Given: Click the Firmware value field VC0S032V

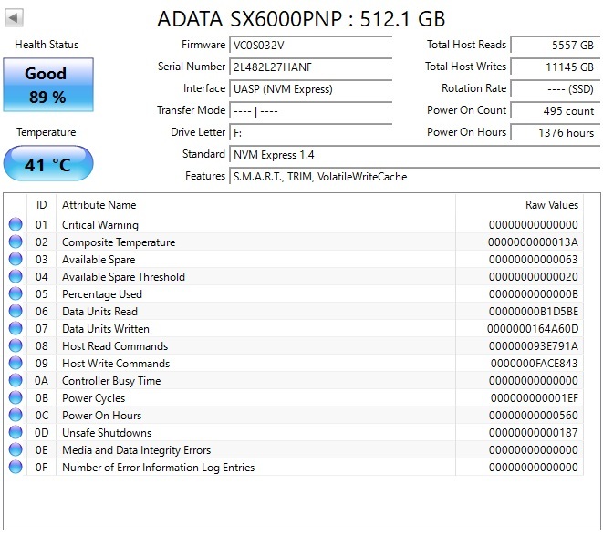Looking at the screenshot, I should [x=311, y=46].
